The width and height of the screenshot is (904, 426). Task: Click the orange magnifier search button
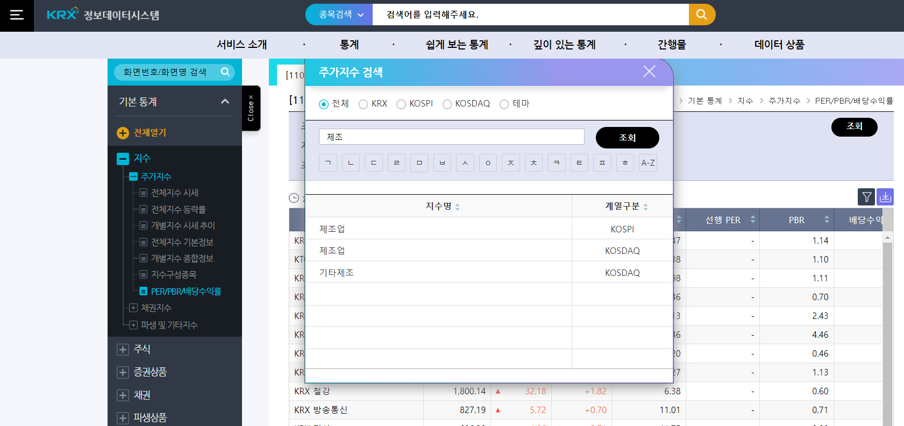click(x=702, y=15)
